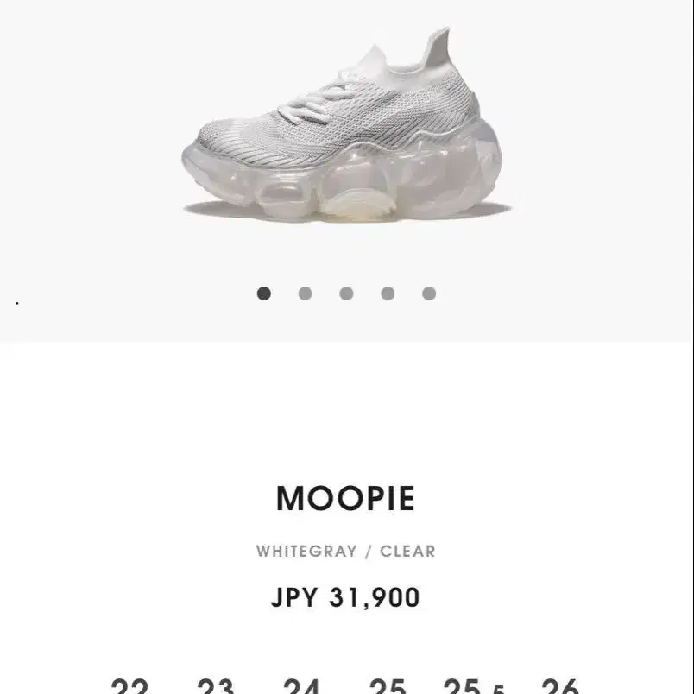Select the first carousel dot indicator

264,293
